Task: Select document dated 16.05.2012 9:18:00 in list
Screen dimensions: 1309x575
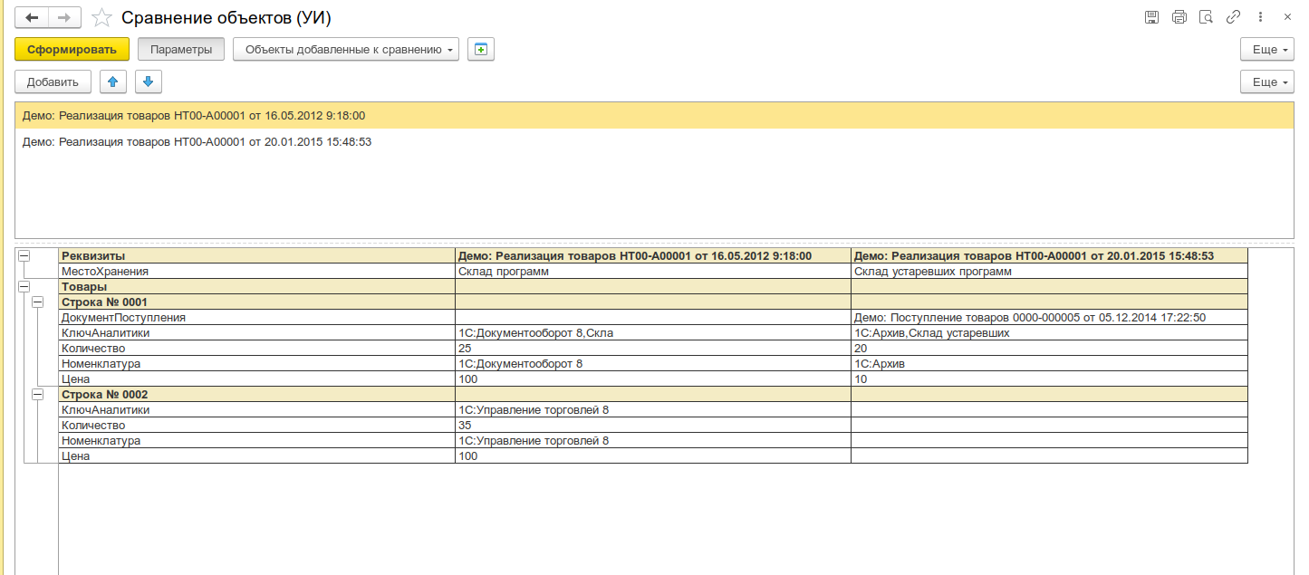Action: [654, 116]
